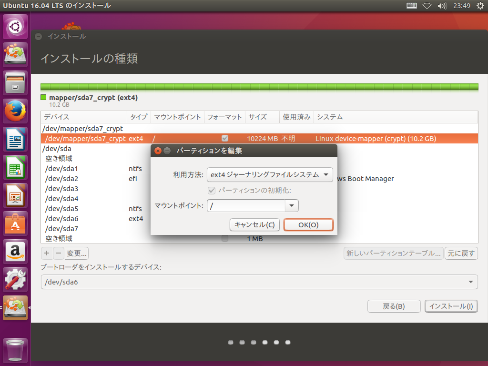Open the Files manager launcher icon
This screenshot has height=366, width=488.
pos(15,83)
